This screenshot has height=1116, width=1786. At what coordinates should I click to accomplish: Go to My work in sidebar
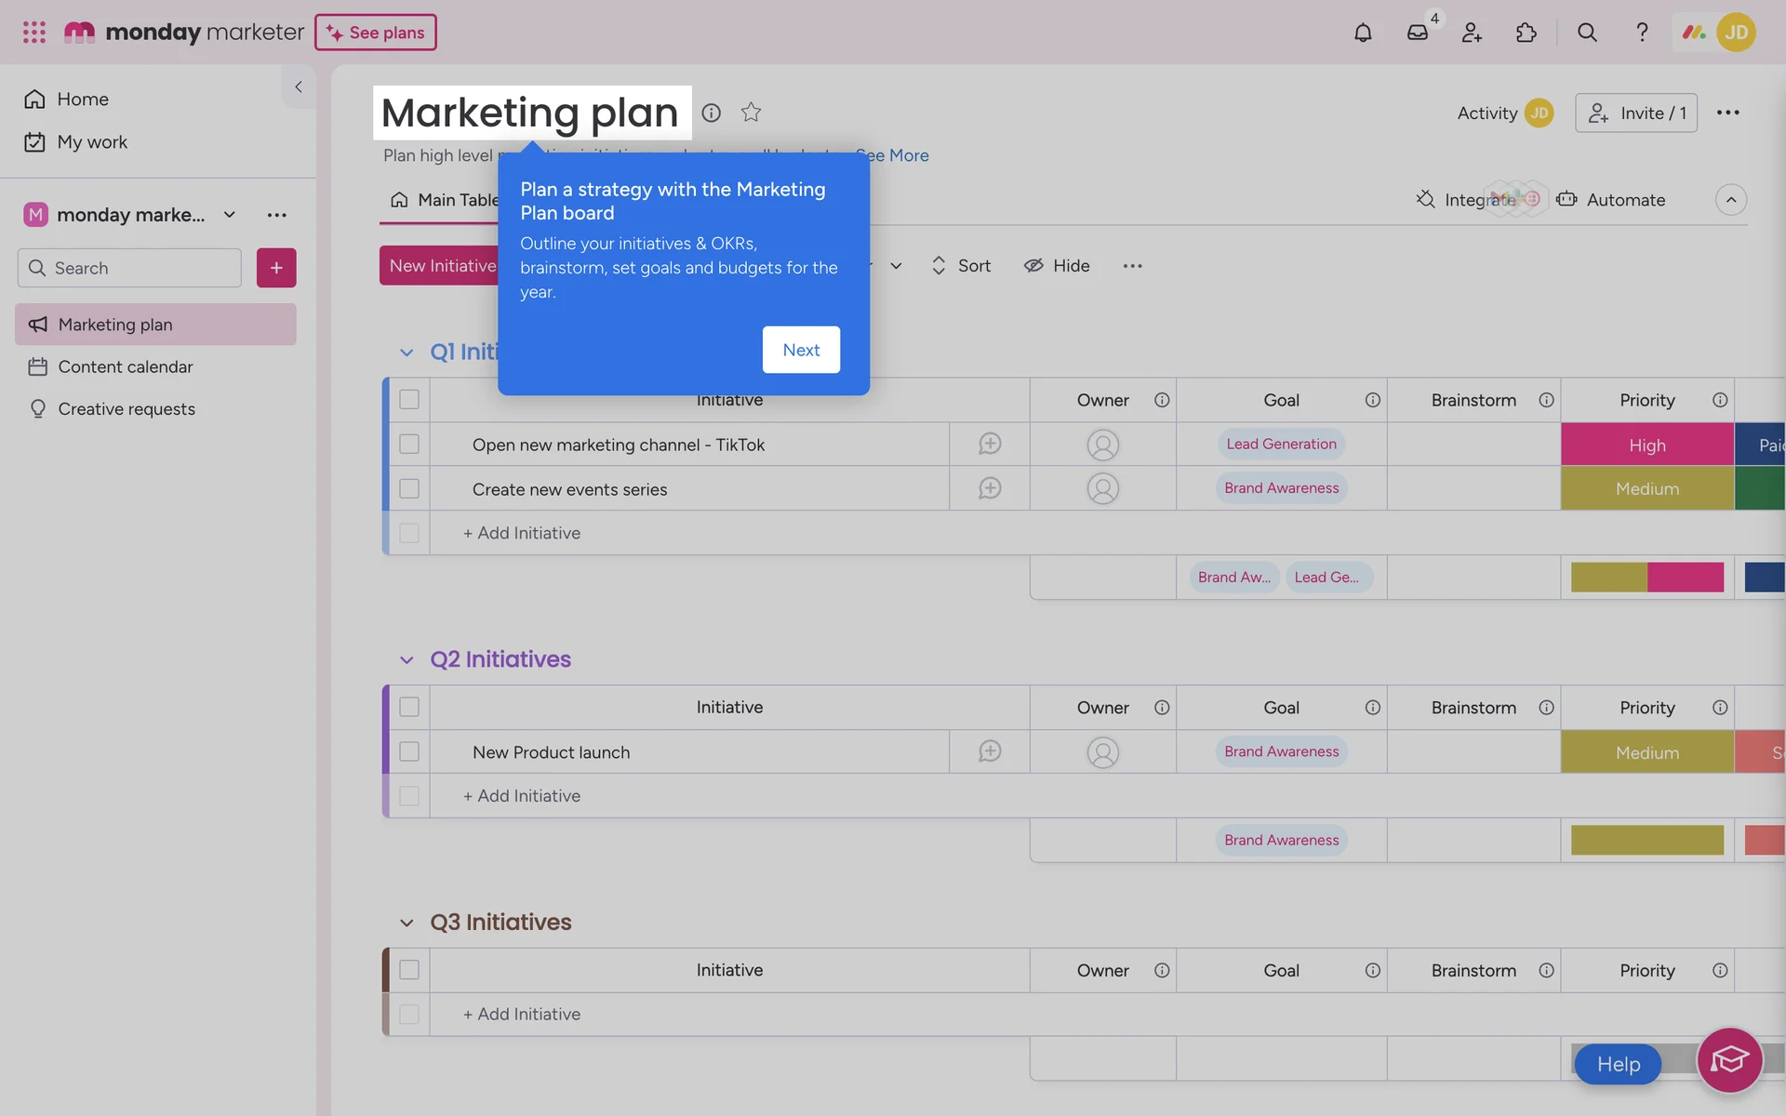[92, 142]
